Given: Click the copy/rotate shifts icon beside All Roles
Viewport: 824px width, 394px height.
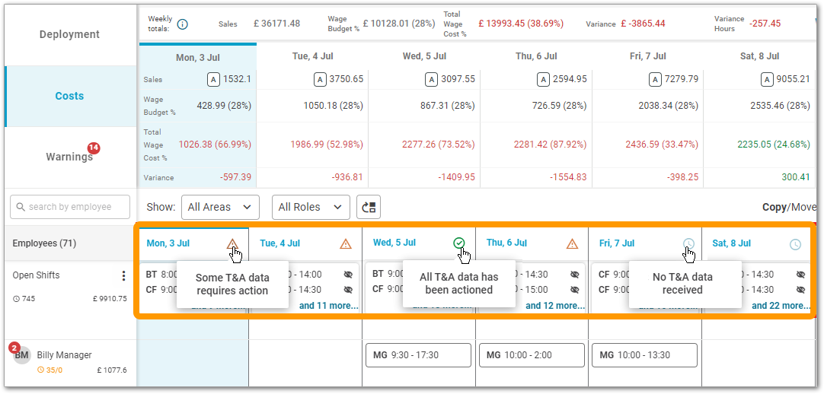Looking at the screenshot, I should (369, 207).
